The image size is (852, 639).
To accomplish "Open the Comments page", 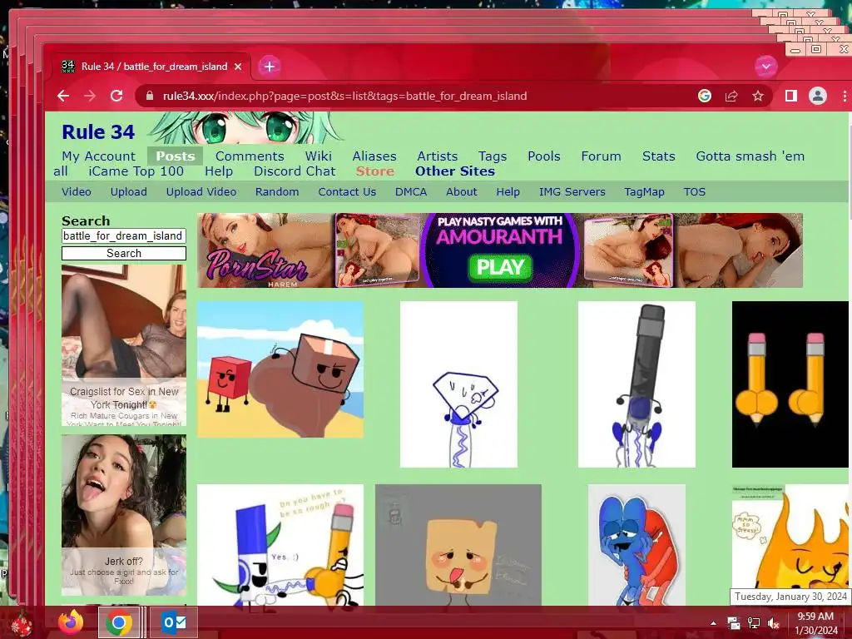I will [x=250, y=156].
